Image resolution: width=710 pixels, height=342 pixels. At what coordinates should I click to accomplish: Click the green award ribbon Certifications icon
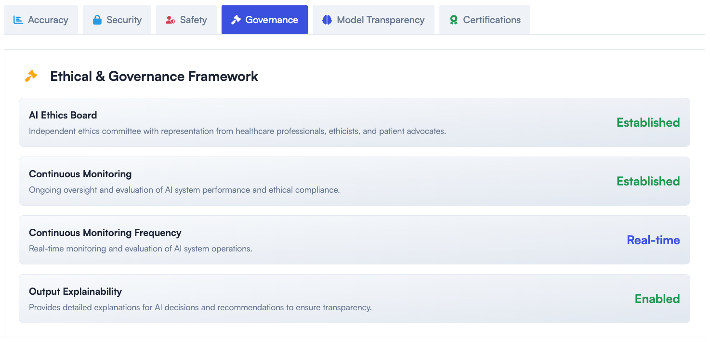pyautogui.click(x=453, y=20)
